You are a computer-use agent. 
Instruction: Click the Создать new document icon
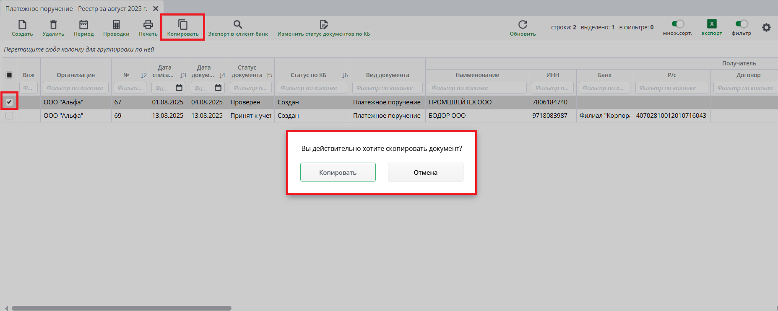point(22,25)
